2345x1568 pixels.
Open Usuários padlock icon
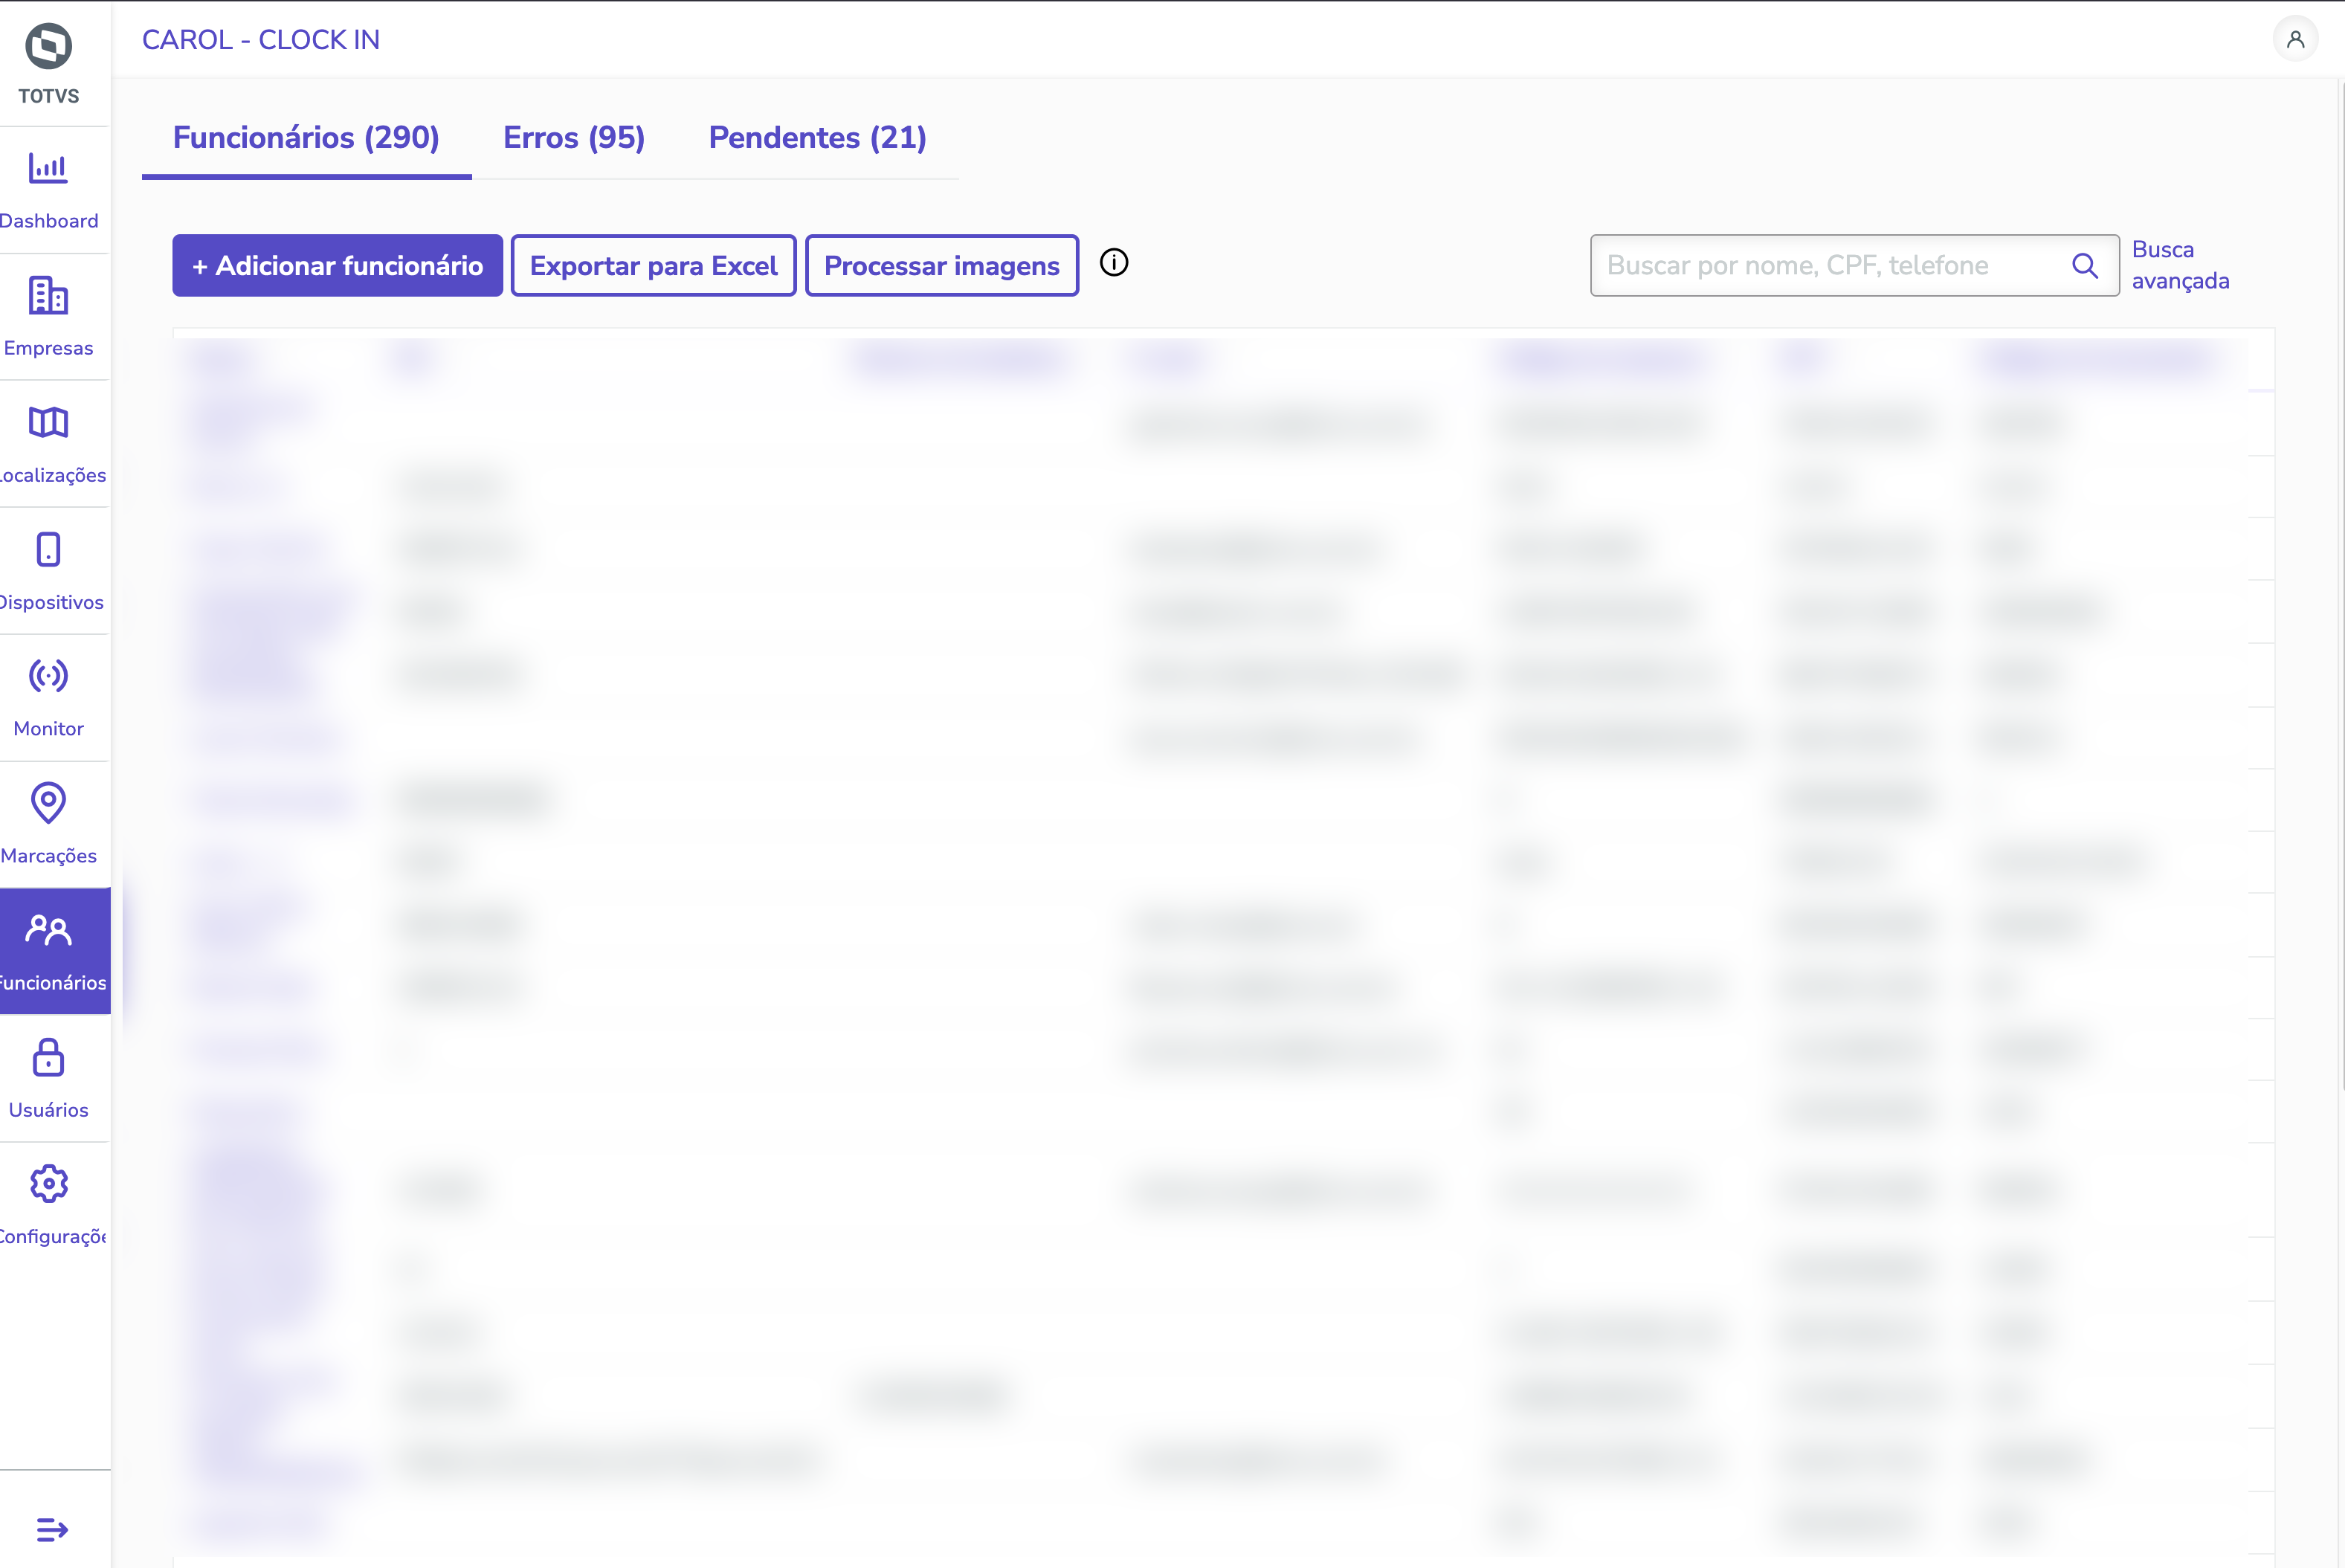click(x=48, y=1058)
